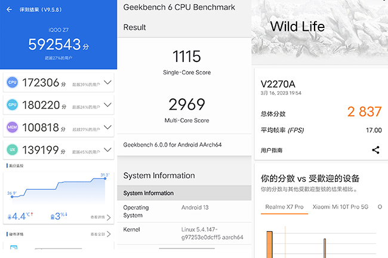Image resolution: width=388 pixels, height=258 pixels.
Task: Tap the UX score badge icon
Action: coord(12,150)
